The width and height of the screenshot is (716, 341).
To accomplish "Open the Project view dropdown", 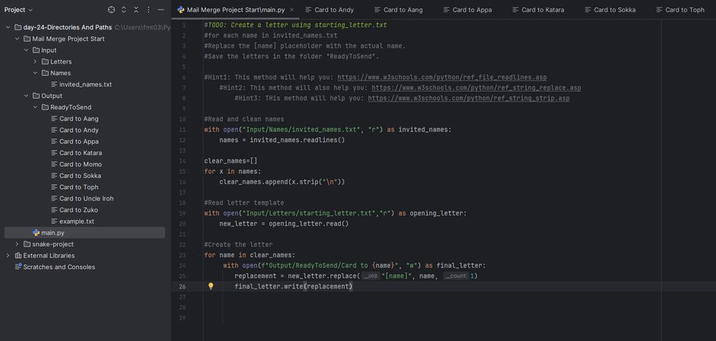I will click(x=19, y=9).
